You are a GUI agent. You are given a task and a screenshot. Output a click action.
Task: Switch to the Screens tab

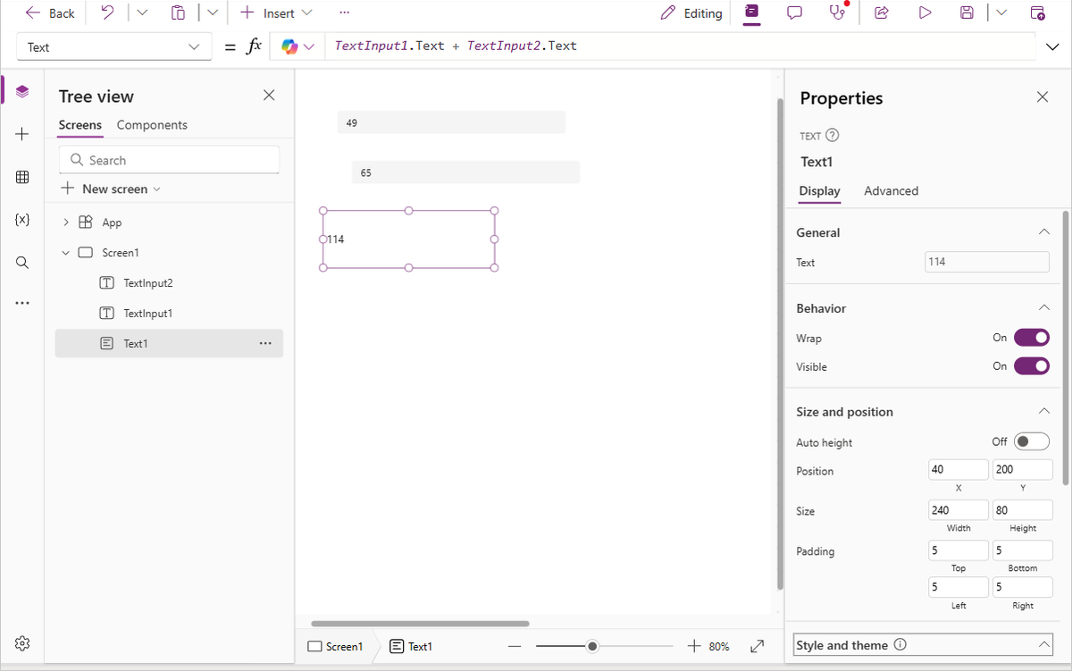[x=80, y=125]
